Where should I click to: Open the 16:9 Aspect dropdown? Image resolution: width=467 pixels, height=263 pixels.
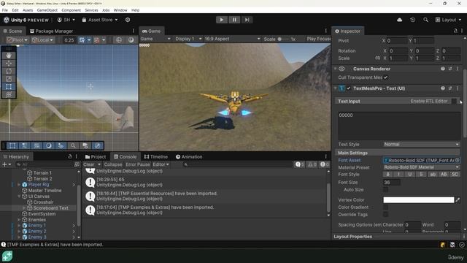pyautogui.click(x=232, y=39)
